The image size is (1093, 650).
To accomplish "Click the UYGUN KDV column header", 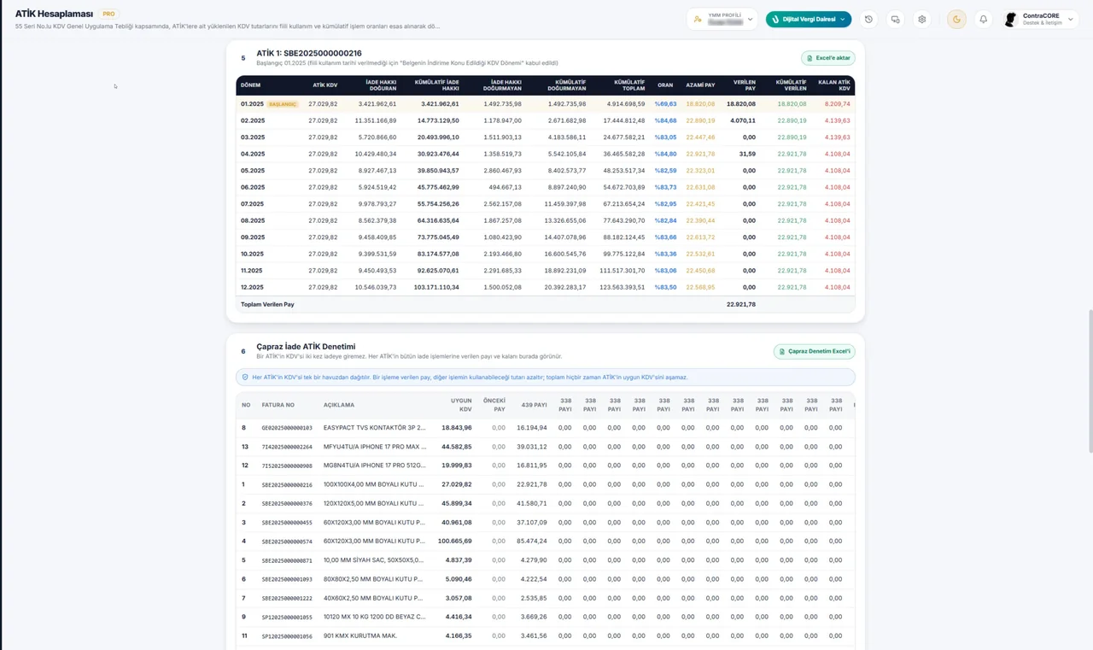I will point(461,405).
